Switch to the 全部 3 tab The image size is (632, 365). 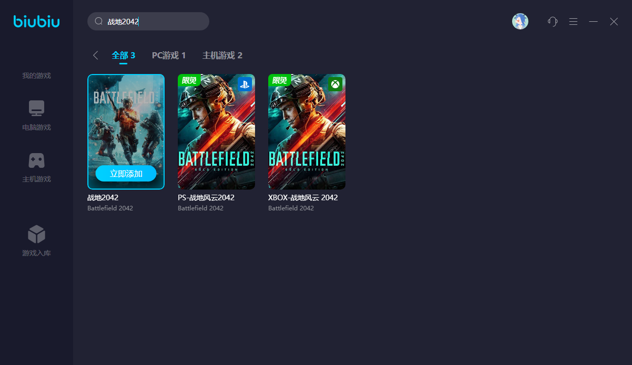tap(123, 55)
